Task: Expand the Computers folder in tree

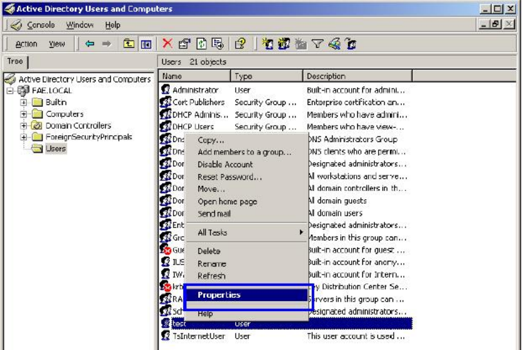Action: coord(24,114)
